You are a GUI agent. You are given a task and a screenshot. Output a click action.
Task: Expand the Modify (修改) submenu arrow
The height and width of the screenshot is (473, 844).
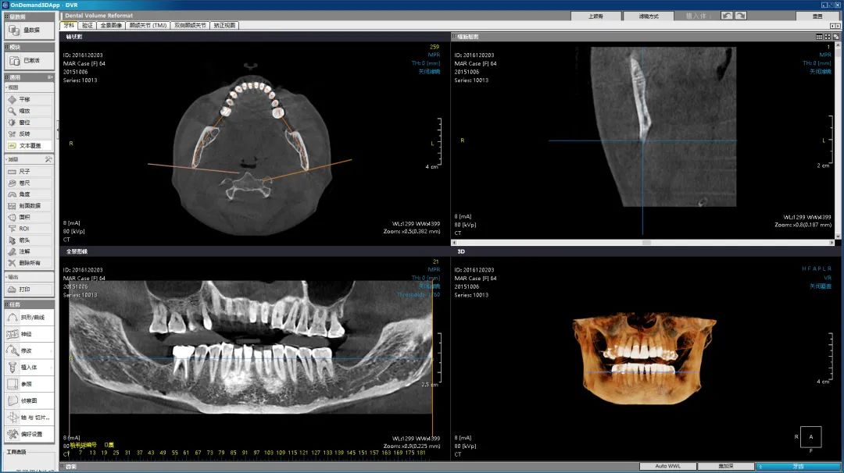tap(51, 351)
